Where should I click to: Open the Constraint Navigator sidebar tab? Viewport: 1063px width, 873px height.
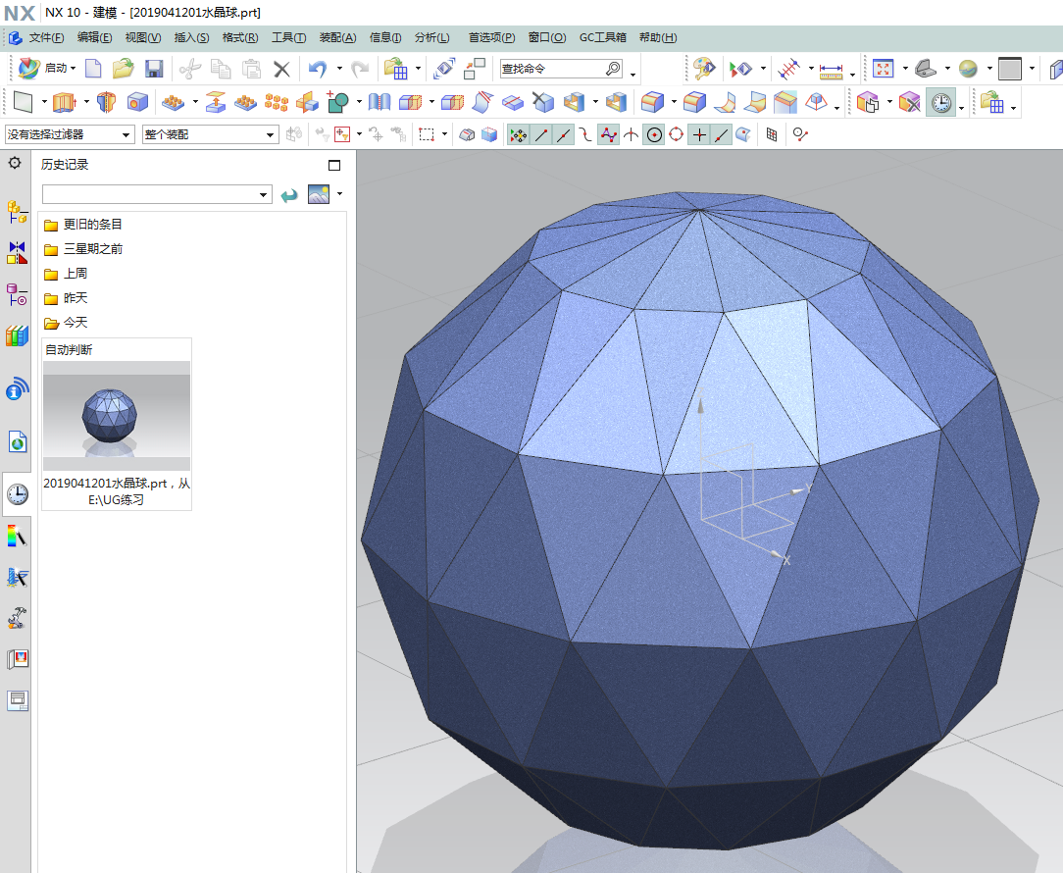tap(17, 253)
